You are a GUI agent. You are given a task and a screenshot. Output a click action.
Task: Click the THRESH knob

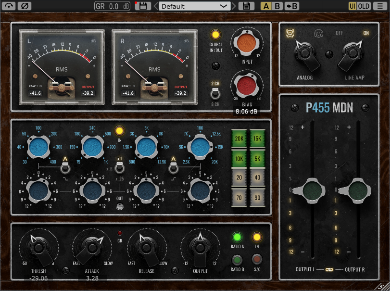pyautogui.click(x=38, y=248)
